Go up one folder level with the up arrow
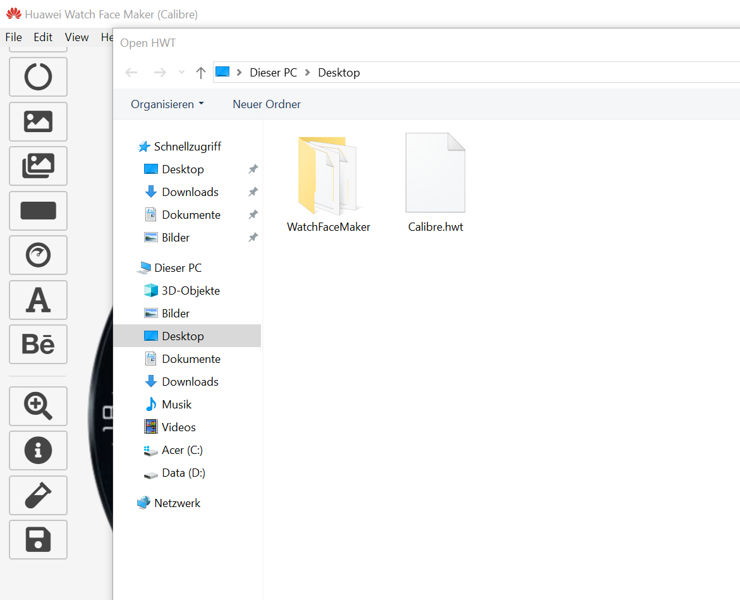Screen dimensions: 740x600 tap(200, 73)
